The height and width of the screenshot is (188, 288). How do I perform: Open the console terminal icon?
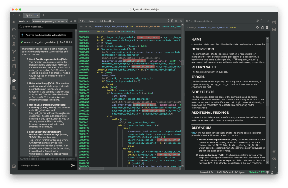coord(14,166)
